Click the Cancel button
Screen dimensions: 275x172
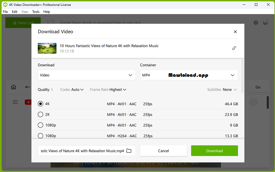164,151
